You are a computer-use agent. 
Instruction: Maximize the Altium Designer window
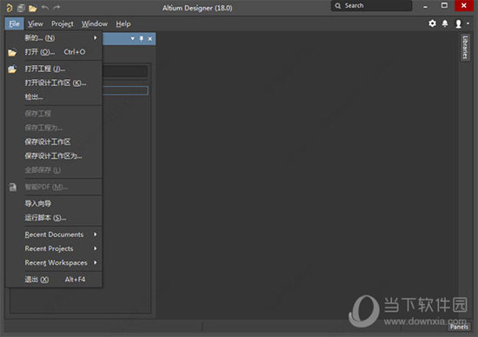tap(444, 5)
